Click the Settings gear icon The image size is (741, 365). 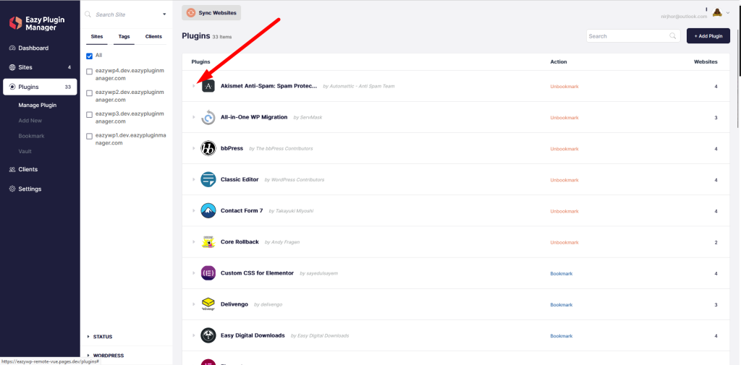pos(13,189)
